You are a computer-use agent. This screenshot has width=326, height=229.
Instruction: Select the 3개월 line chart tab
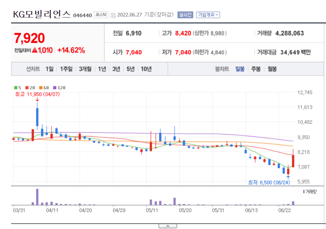point(85,69)
